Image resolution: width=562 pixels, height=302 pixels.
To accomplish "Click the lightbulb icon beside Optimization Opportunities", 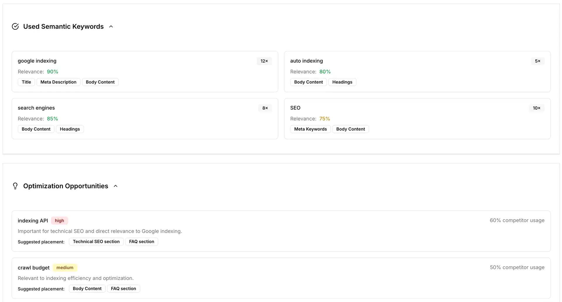I will [x=15, y=186].
